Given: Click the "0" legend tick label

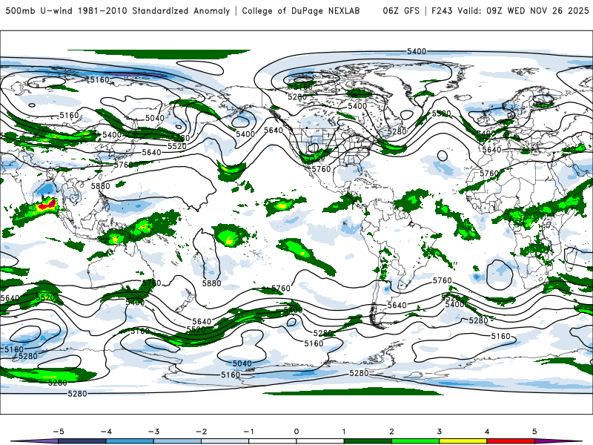Looking at the screenshot, I should click(x=296, y=432).
